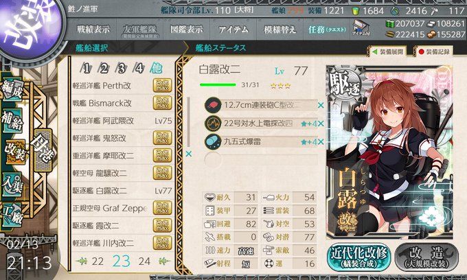Image resolution: width=467 pixels, height=280 pixels.
Task: Go to previous ship list page arrow
Action: click(82, 261)
